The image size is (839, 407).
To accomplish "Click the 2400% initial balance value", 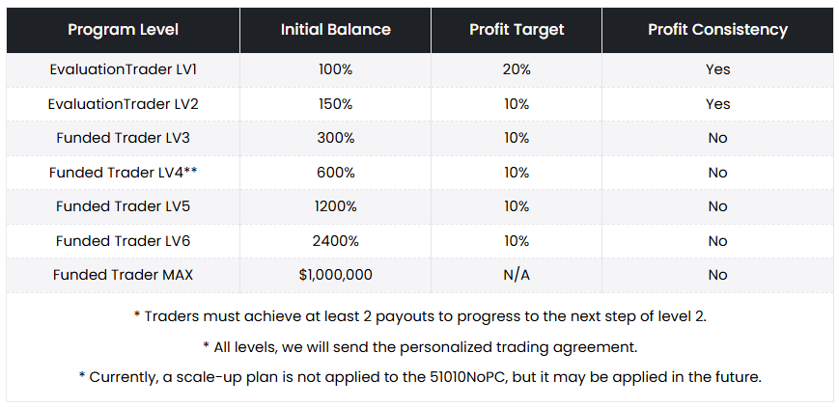I will 335,241.
